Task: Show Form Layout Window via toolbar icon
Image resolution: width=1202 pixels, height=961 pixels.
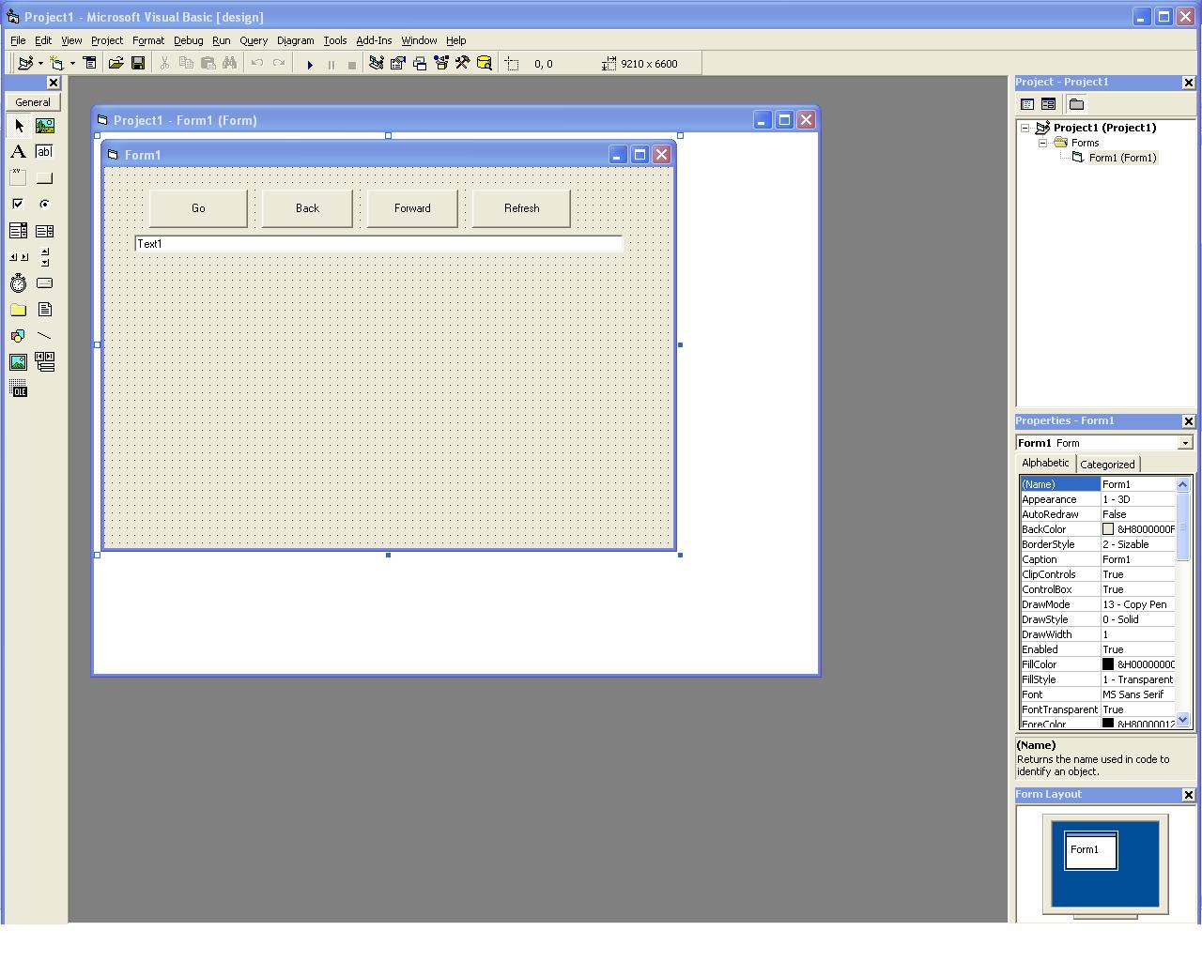Action: (420, 64)
